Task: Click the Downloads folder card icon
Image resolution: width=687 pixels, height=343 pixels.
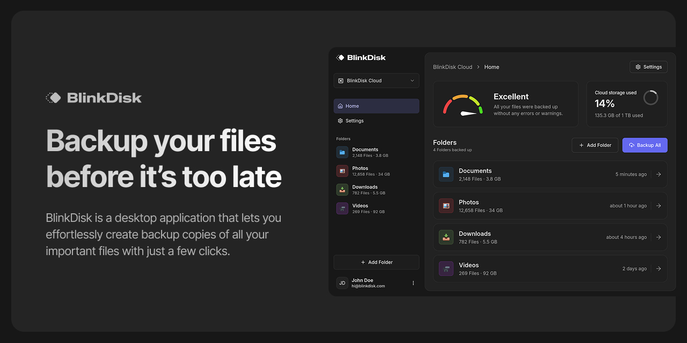Action: [x=446, y=237]
